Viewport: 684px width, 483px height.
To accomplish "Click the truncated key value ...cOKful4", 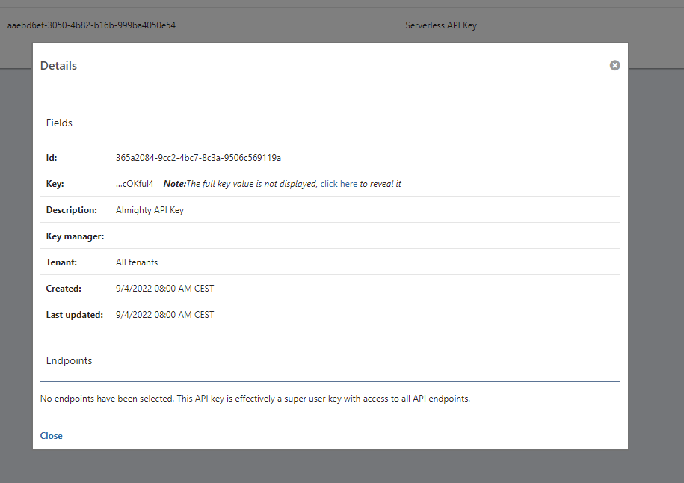I will (135, 184).
